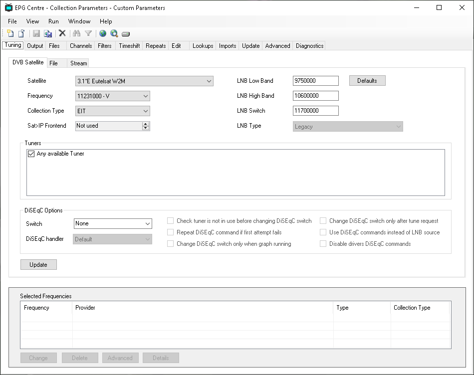Select the Stream sub-tab

(78, 63)
